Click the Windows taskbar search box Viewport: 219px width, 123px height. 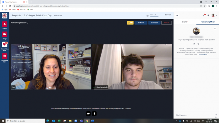(x=25, y=121)
